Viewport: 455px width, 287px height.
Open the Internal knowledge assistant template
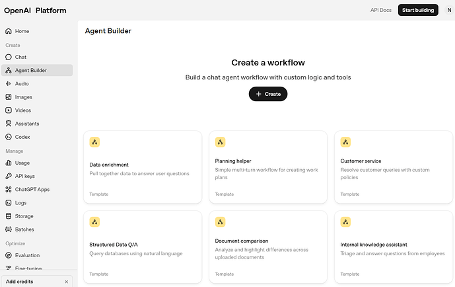pos(394,247)
